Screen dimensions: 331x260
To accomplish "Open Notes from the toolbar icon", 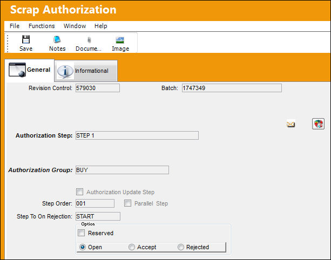I will [x=57, y=39].
